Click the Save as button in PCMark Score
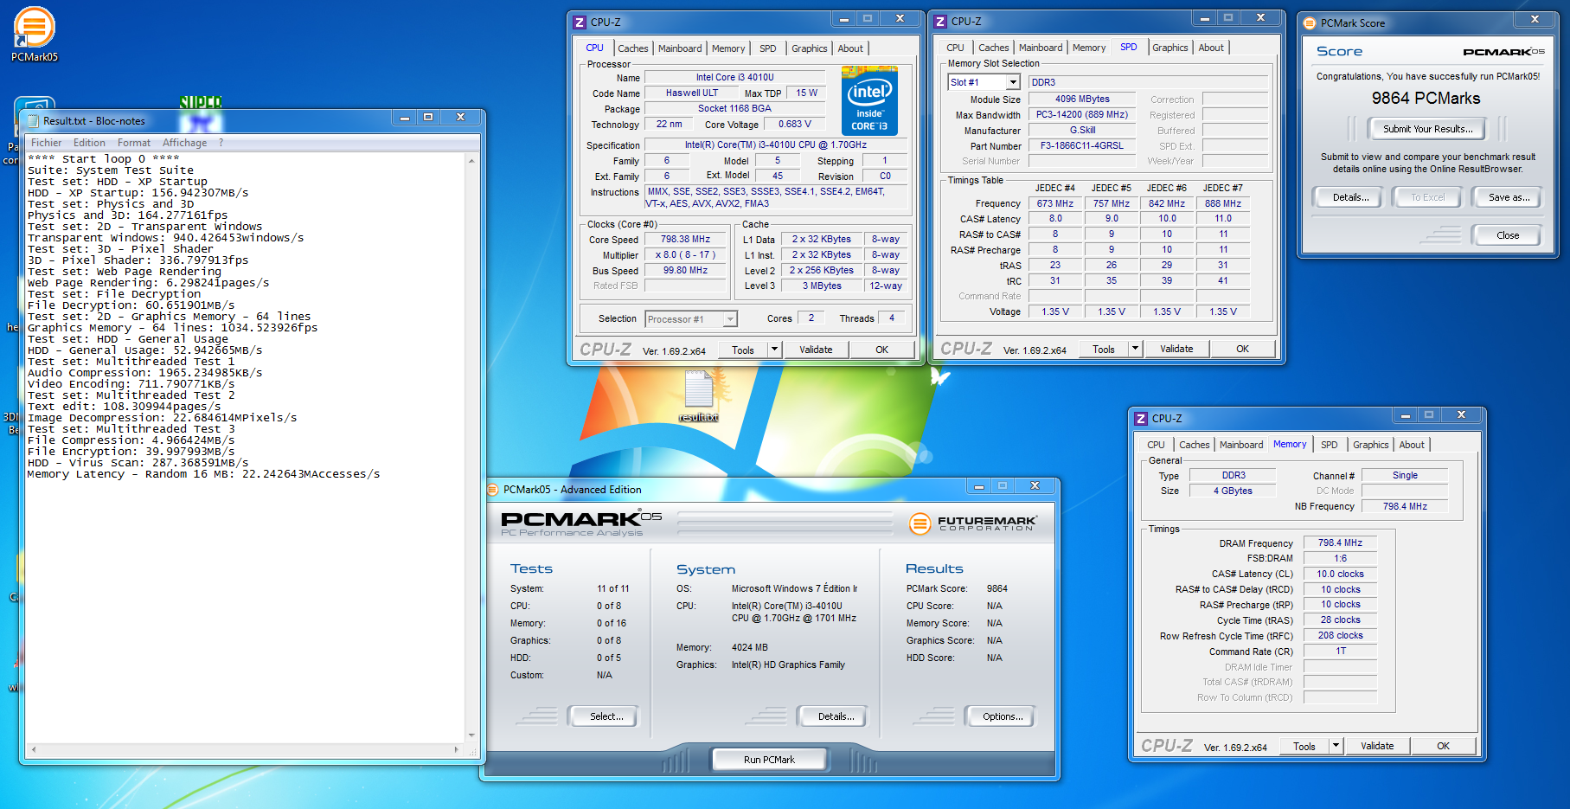 (1509, 197)
